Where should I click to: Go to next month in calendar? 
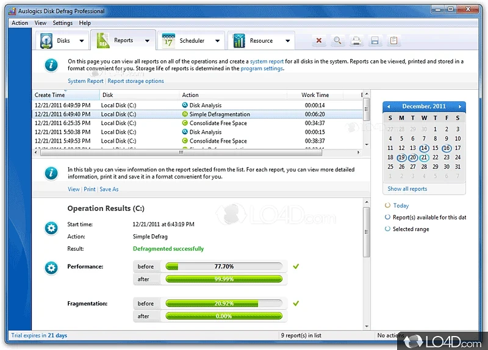click(460, 106)
